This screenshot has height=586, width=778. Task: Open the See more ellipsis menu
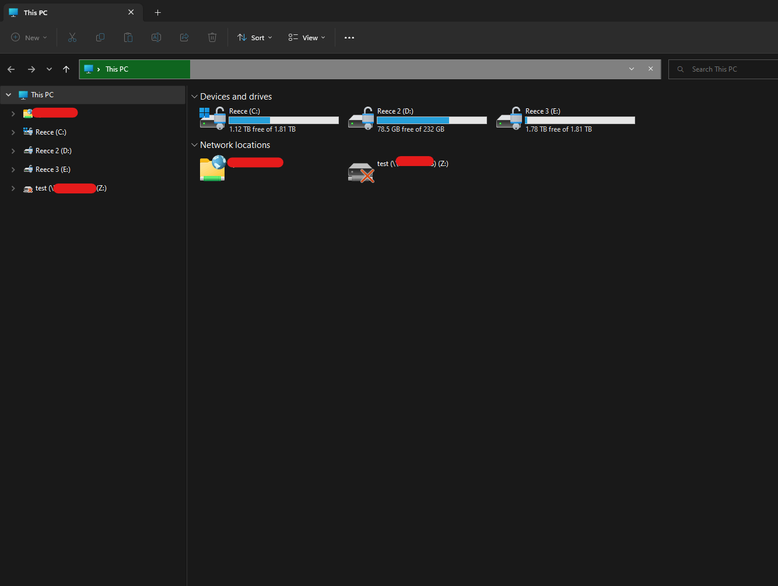click(349, 37)
